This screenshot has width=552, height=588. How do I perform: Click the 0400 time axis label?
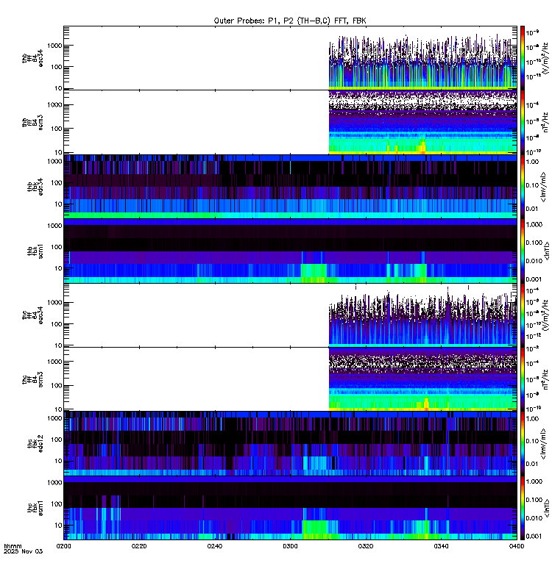pyautogui.click(x=517, y=546)
